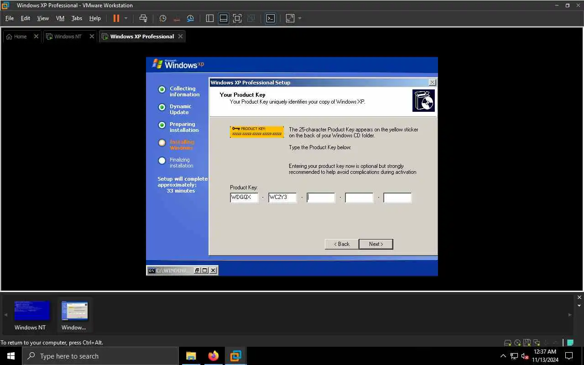Open the Tabs menu
Viewport: 584px width, 365px height.
[x=77, y=18]
